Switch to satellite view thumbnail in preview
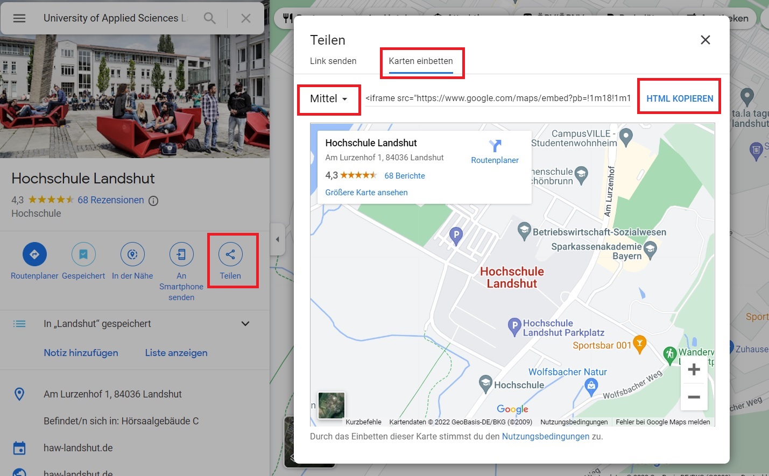 click(x=331, y=406)
